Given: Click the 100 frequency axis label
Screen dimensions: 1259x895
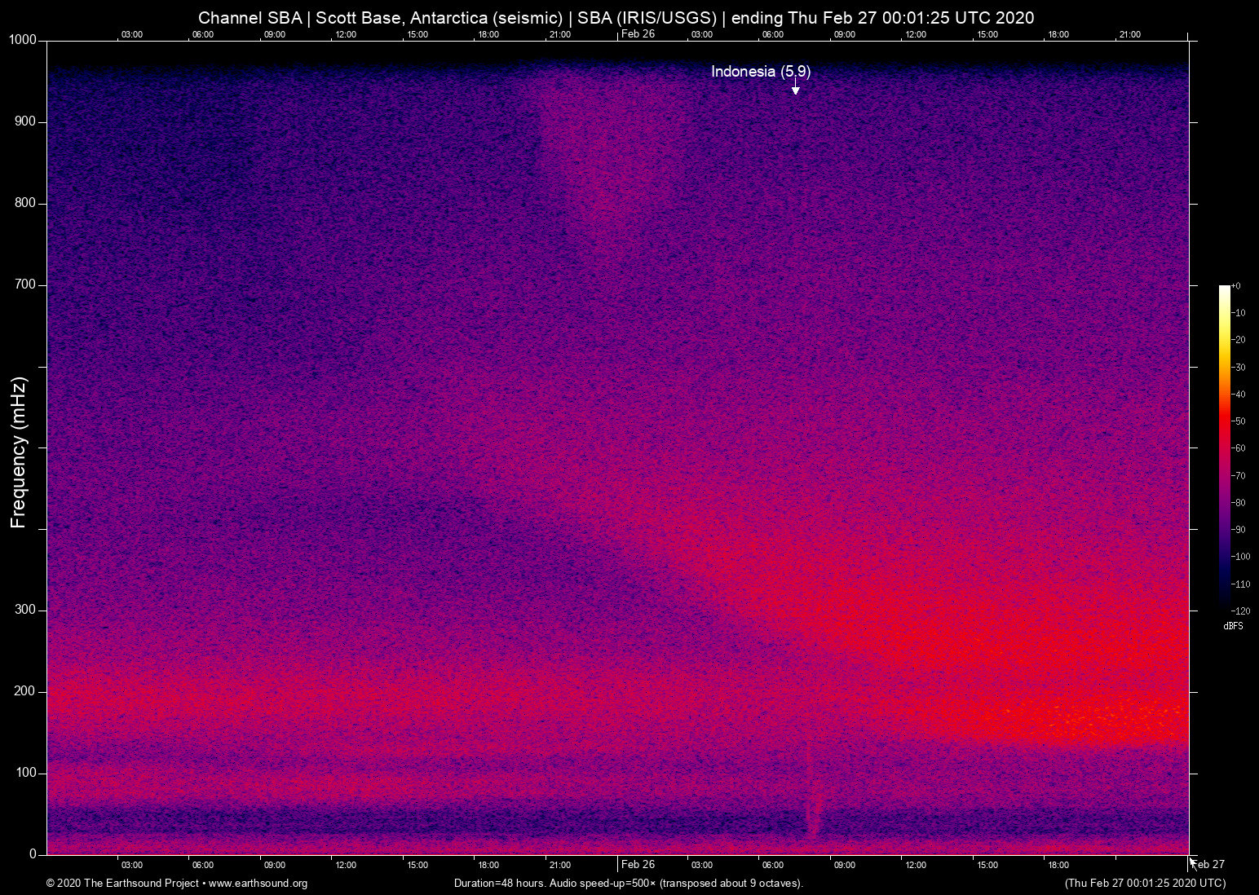Looking at the screenshot, I should (x=26, y=773).
